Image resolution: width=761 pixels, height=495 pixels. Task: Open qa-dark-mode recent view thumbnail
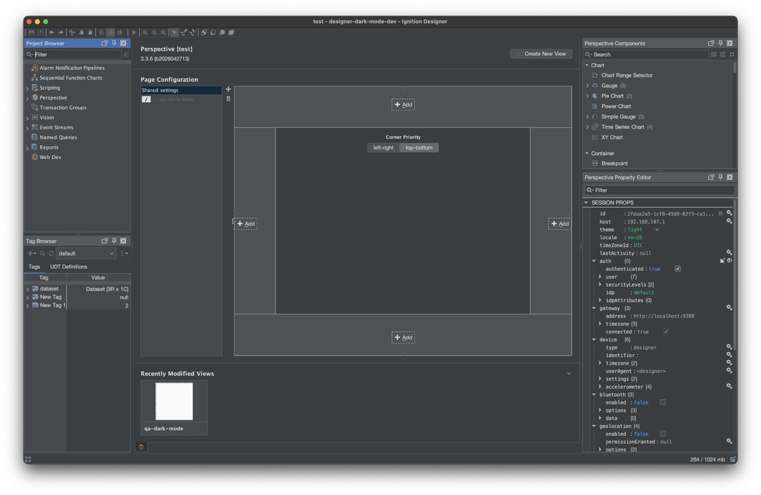174,401
